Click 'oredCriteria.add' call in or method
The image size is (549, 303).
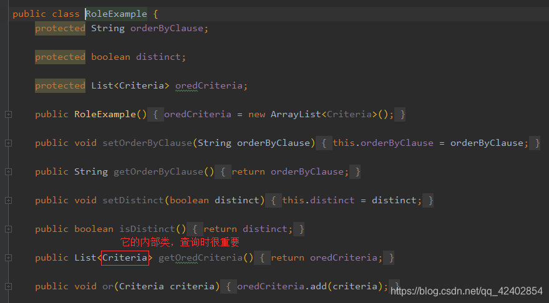click(x=282, y=287)
